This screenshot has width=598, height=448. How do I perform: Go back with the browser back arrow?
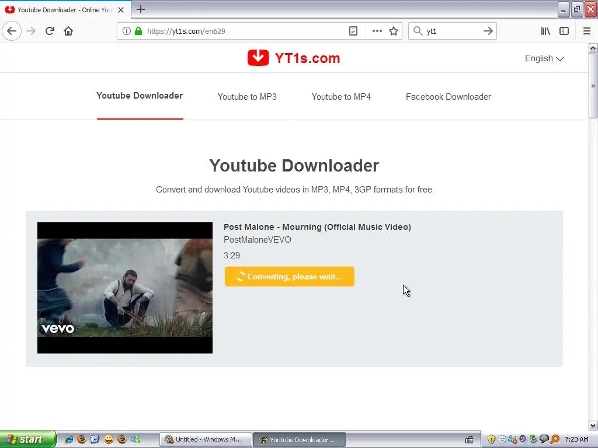click(x=12, y=31)
